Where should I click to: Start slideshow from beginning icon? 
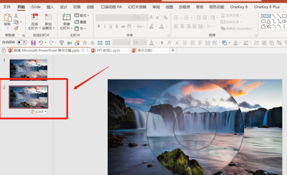coord(62,43)
